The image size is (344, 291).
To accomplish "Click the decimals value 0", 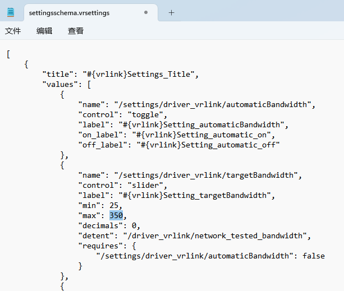I will [136, 225].
